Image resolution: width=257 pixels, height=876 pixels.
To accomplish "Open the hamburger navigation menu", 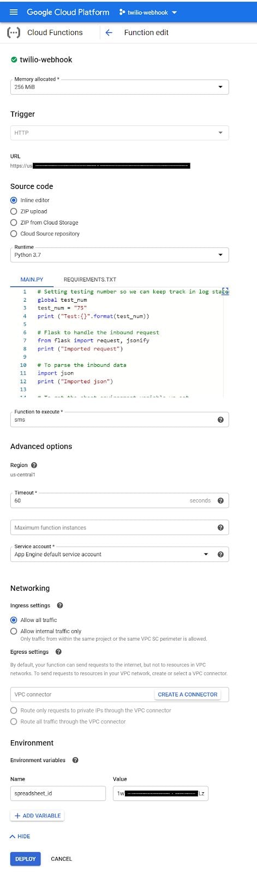I will pos(14,12).
